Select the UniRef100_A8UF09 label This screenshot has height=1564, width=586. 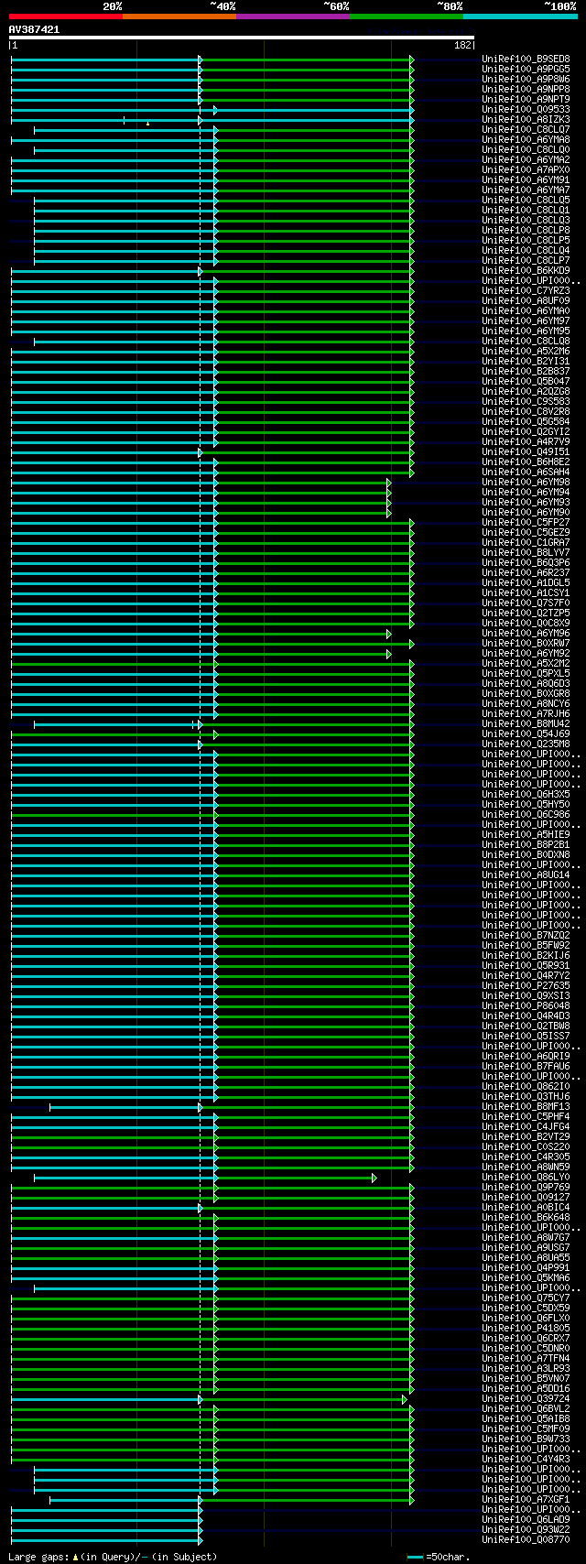(x=526, y=301)
